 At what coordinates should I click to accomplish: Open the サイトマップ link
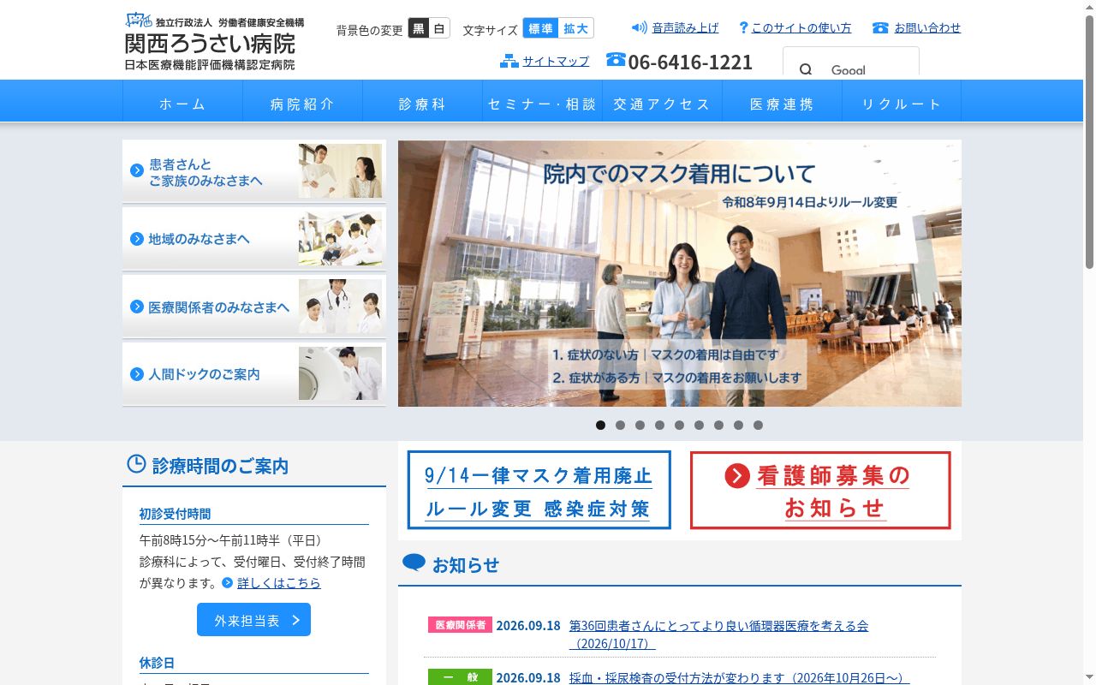[x=556, y=61]
